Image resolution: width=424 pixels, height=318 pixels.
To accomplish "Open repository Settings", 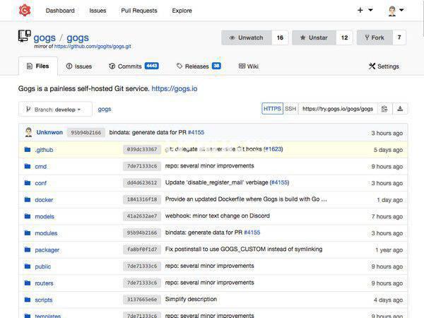I will (x=384, y=66).
